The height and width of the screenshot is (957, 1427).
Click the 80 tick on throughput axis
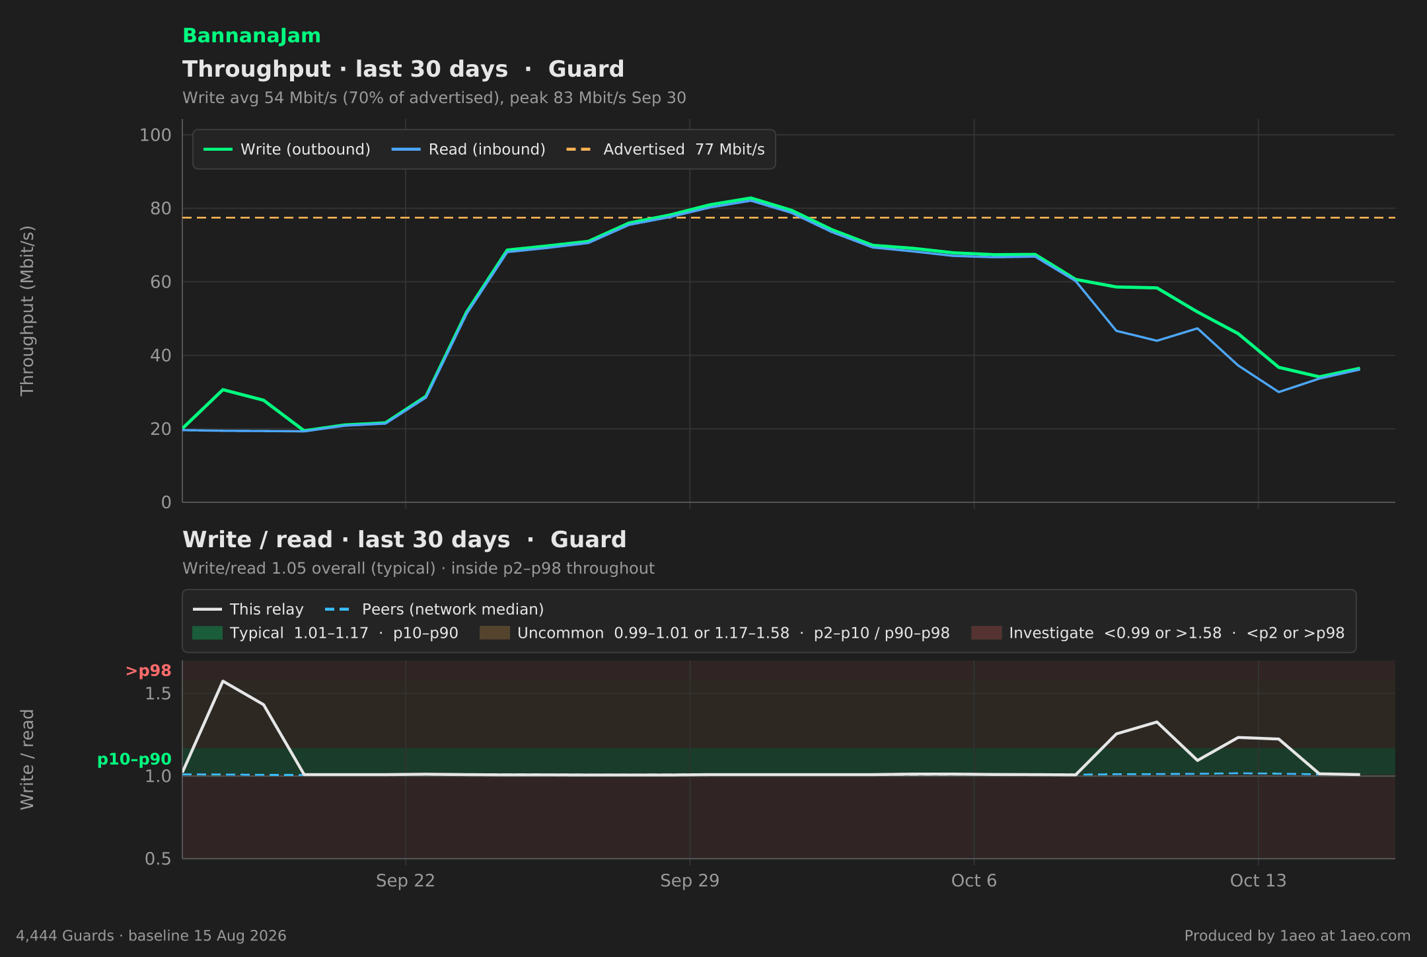(161, 209)
